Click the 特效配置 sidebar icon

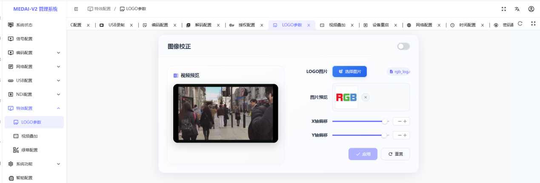pyautogui.click(x=11, y=108)
